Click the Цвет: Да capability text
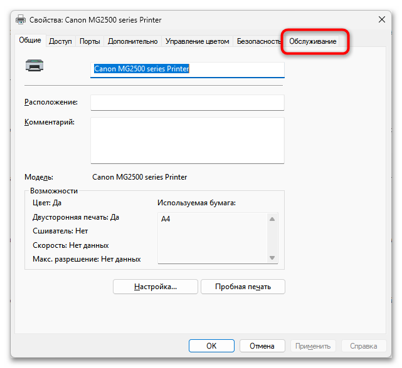 click(47, 203)
